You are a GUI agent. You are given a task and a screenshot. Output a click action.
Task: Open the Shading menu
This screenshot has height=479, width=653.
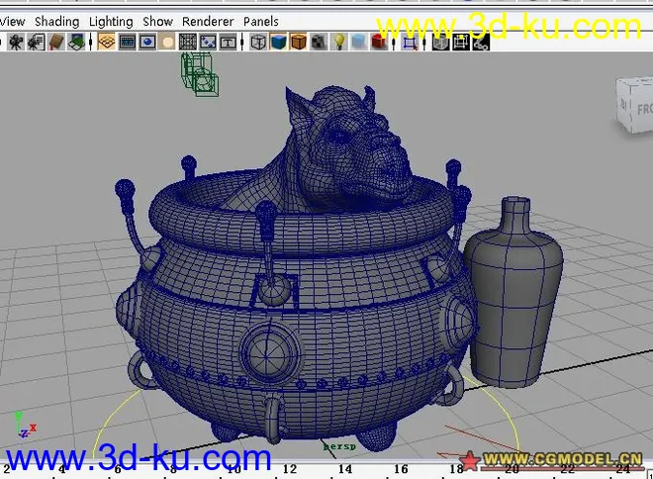[56, 21]
